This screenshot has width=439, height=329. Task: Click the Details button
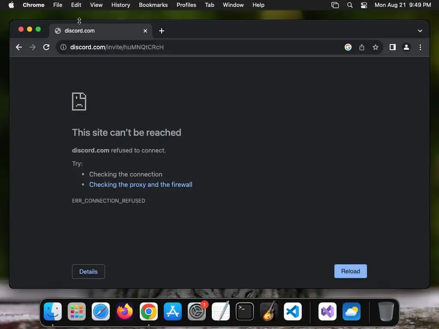click(88, 272)
